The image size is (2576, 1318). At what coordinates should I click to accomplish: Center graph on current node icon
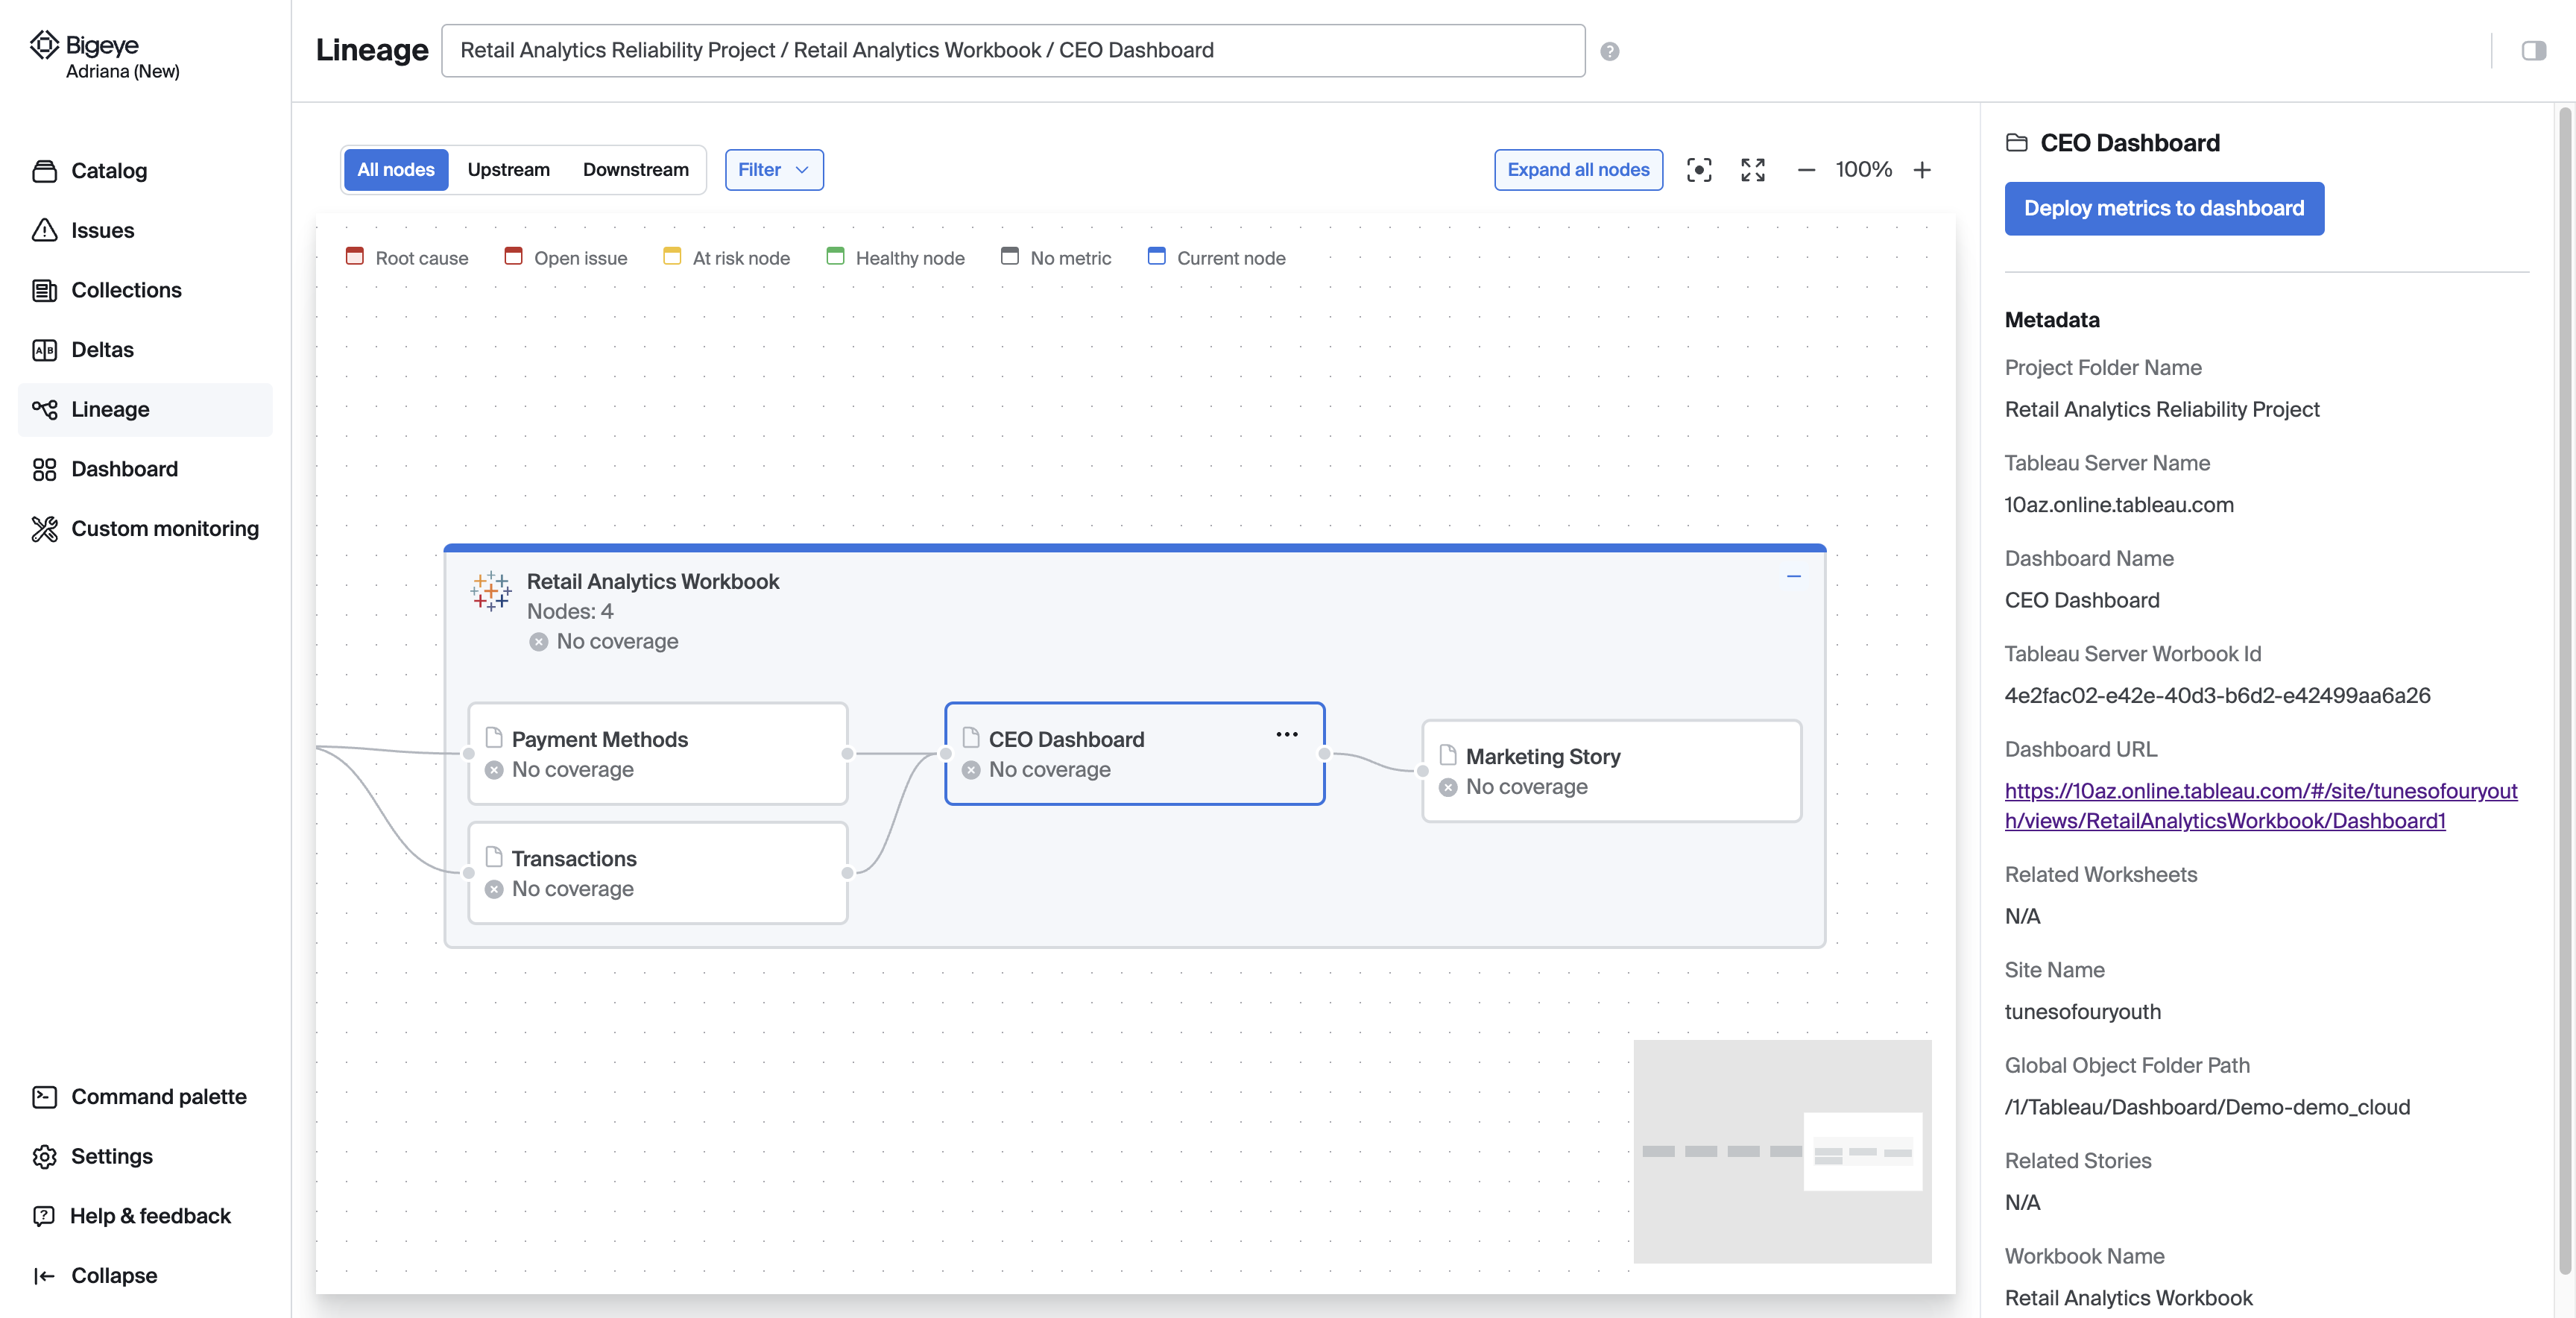tap(1698, 170)
